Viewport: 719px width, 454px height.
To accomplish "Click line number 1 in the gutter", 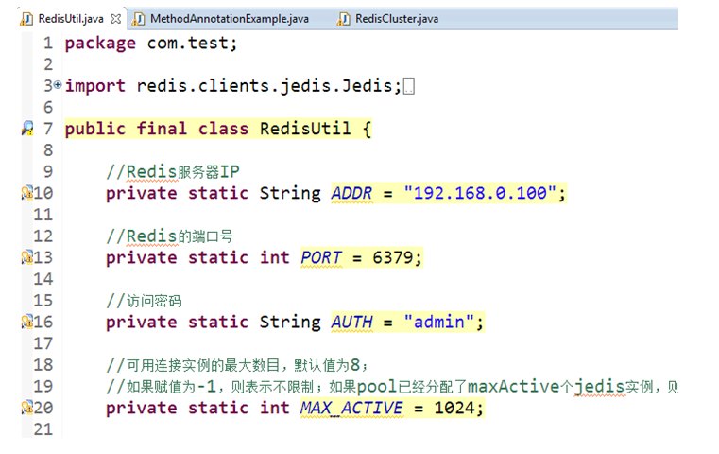I will pos(48,44).
